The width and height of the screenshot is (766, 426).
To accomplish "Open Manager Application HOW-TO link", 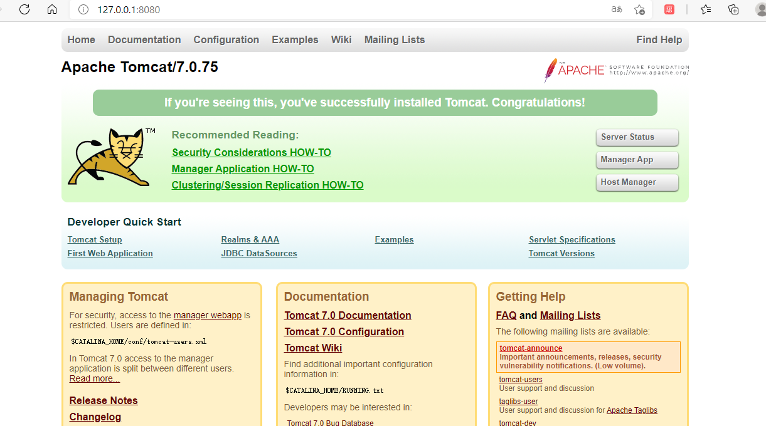I will pos(243,169).
